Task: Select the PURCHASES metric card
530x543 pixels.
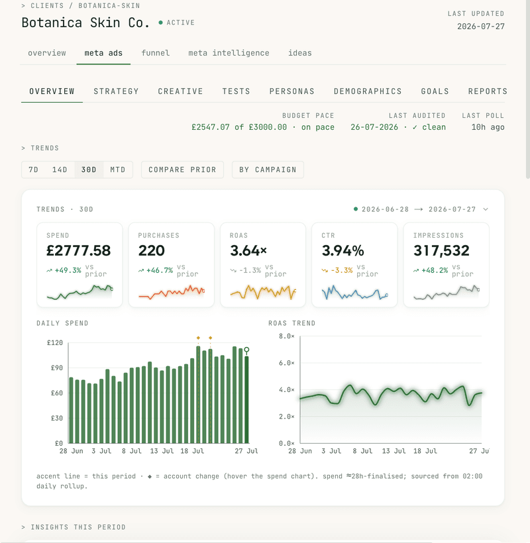Action: (x=171, y=265)
